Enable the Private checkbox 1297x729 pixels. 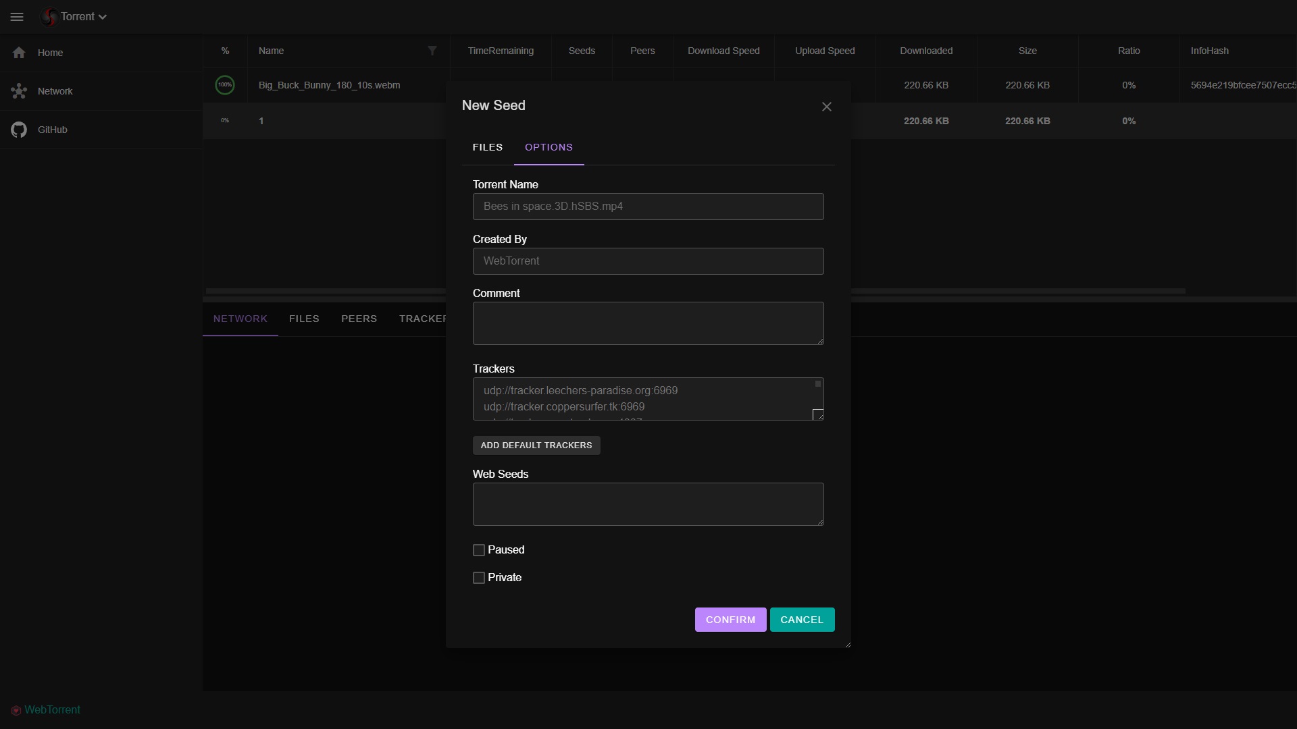[479, 578]
